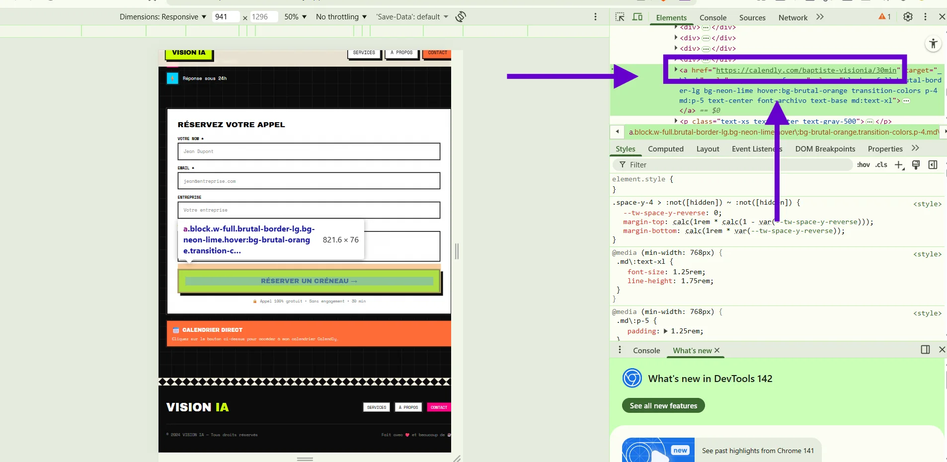Toggle computed styles sidebar icon
Viewport: 947px width, 462px height.
pos(933,165)
